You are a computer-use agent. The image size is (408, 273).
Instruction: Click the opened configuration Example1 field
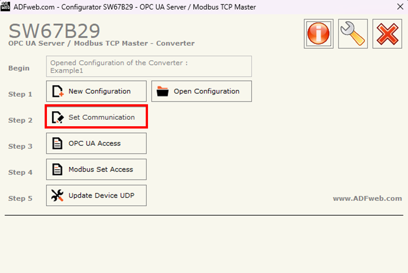coord(149,66)
